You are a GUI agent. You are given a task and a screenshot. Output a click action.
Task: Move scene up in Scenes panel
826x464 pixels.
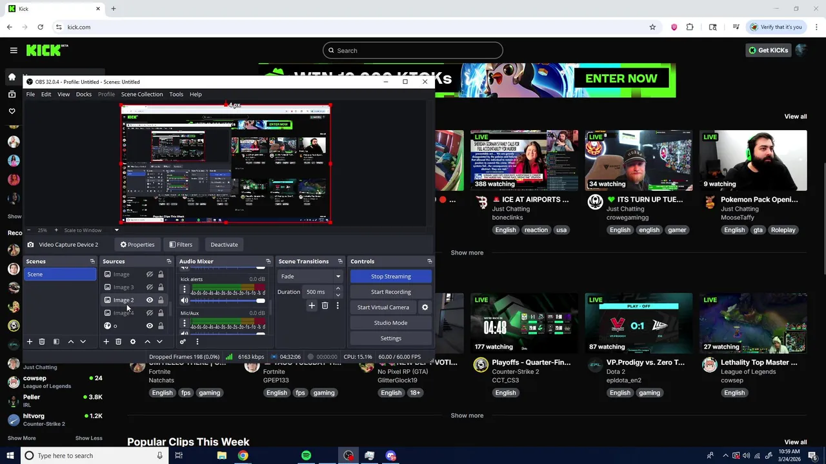click(70, 342)
